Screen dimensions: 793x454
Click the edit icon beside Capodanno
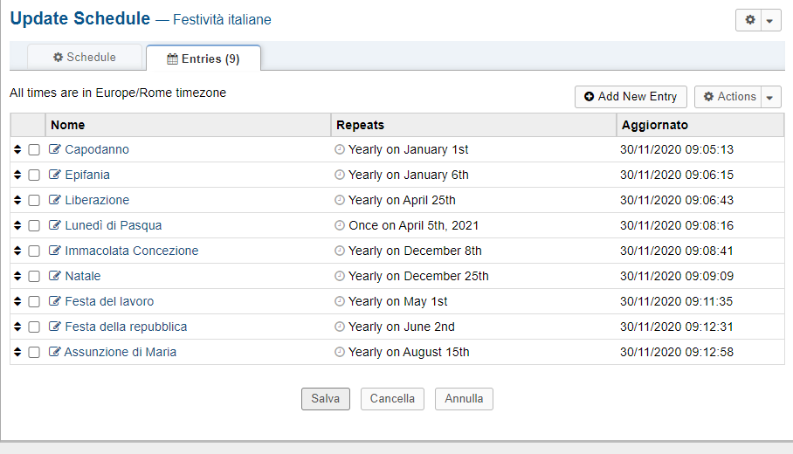pos(55,149)
